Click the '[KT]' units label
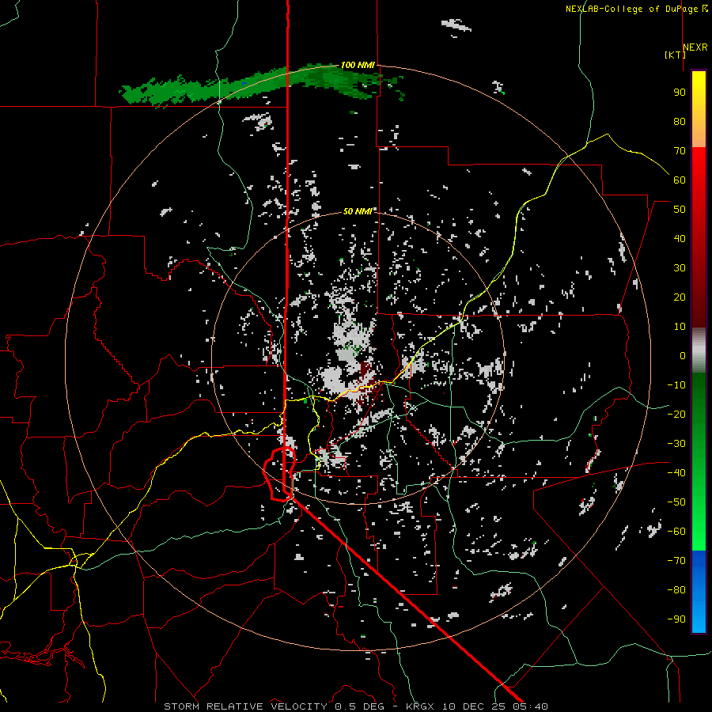Screen dimensions: 712x712 point(676,55)
